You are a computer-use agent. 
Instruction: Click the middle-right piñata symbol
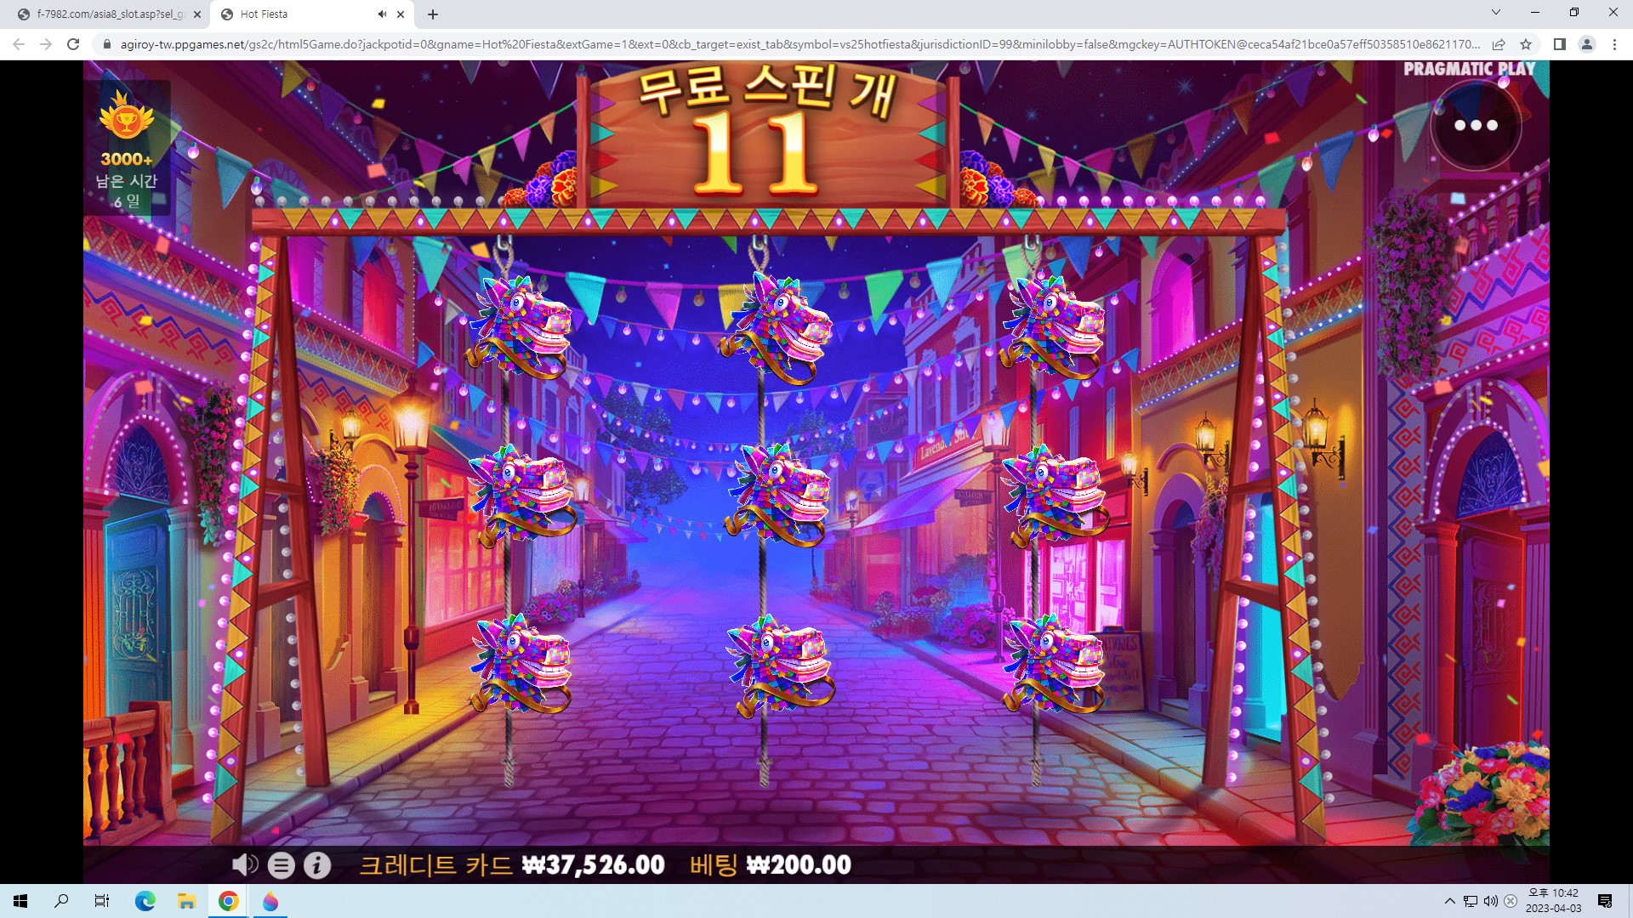[1055, 497]
